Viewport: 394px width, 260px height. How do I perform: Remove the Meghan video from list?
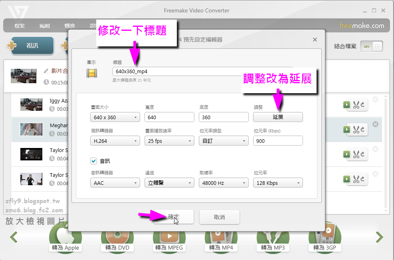click(x=375, y=124)
